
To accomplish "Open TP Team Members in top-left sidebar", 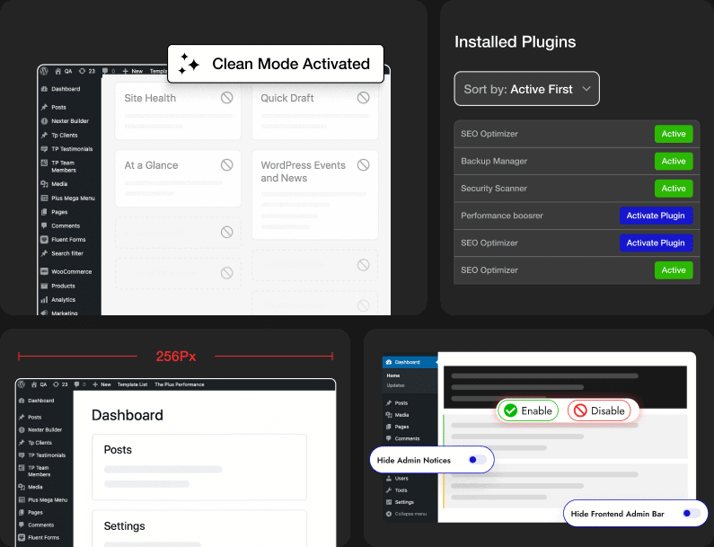I will (63, 166).
